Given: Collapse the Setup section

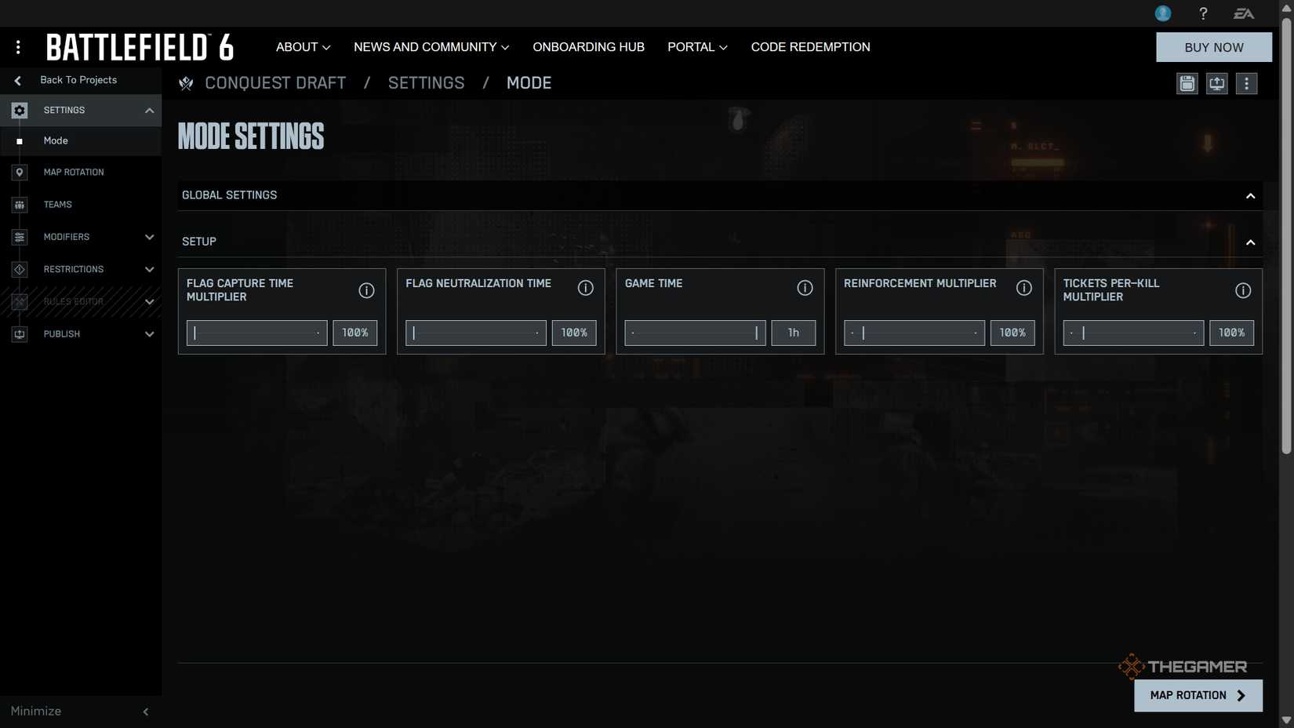Looking at the screenshot, I should 1250,242.
